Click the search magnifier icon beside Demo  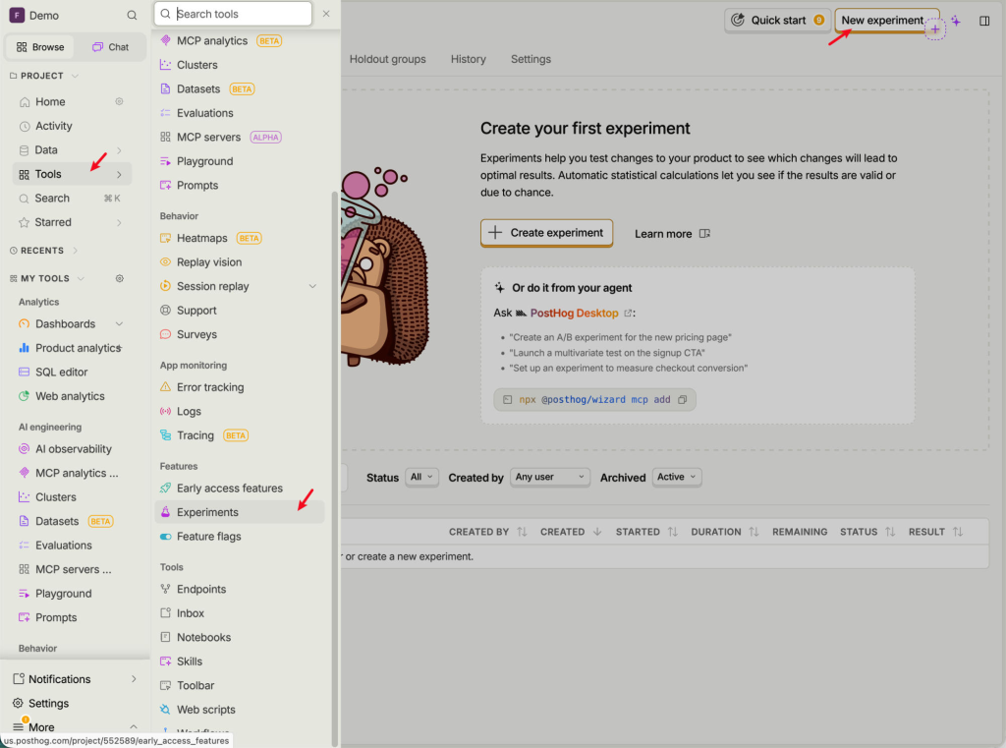[132, 16]
